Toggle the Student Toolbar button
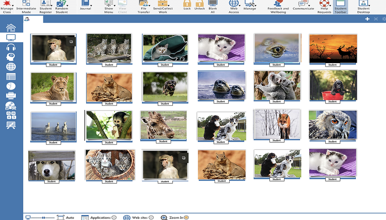The height and width of the screenshot is (220, 386). pos(340,7)
